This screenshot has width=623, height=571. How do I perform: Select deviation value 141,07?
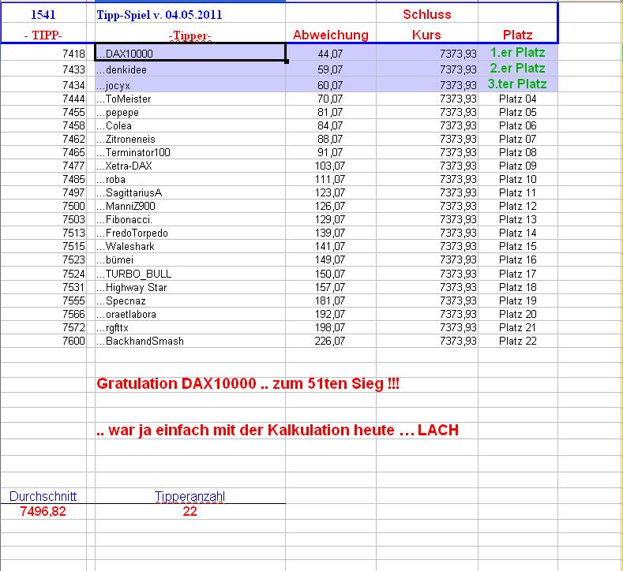coord(331,246)
